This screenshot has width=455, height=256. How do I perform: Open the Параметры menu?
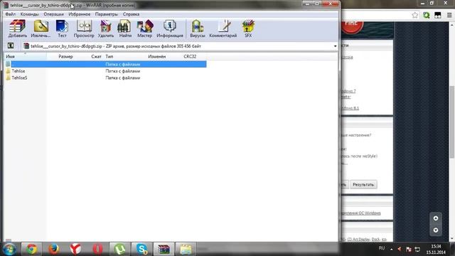(107, 14)
